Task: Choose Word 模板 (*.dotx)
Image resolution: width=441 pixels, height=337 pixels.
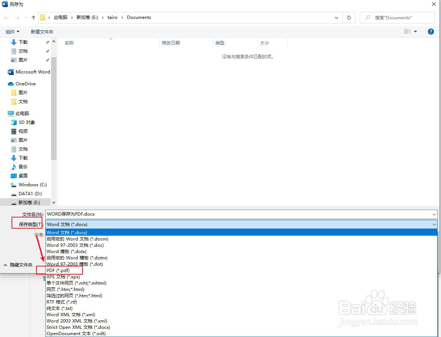Action: [x=241, y=251]
